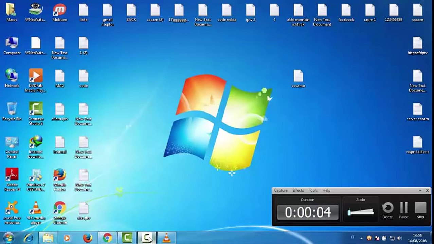Viewport: 434px width, 244px height.
Task: Open VLC from the taskbar
Action: pyautogui.click(x=166, y=238)
